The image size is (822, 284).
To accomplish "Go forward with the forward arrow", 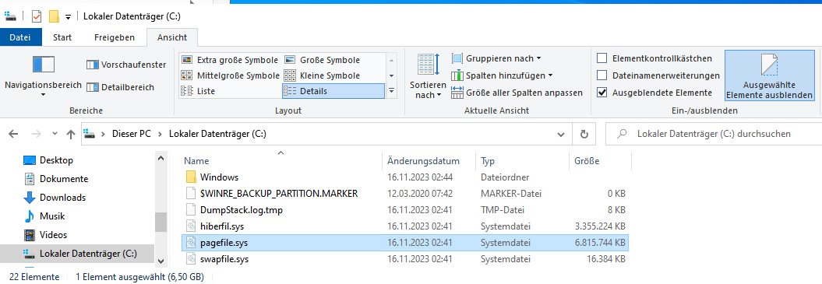I will [36, 134].
